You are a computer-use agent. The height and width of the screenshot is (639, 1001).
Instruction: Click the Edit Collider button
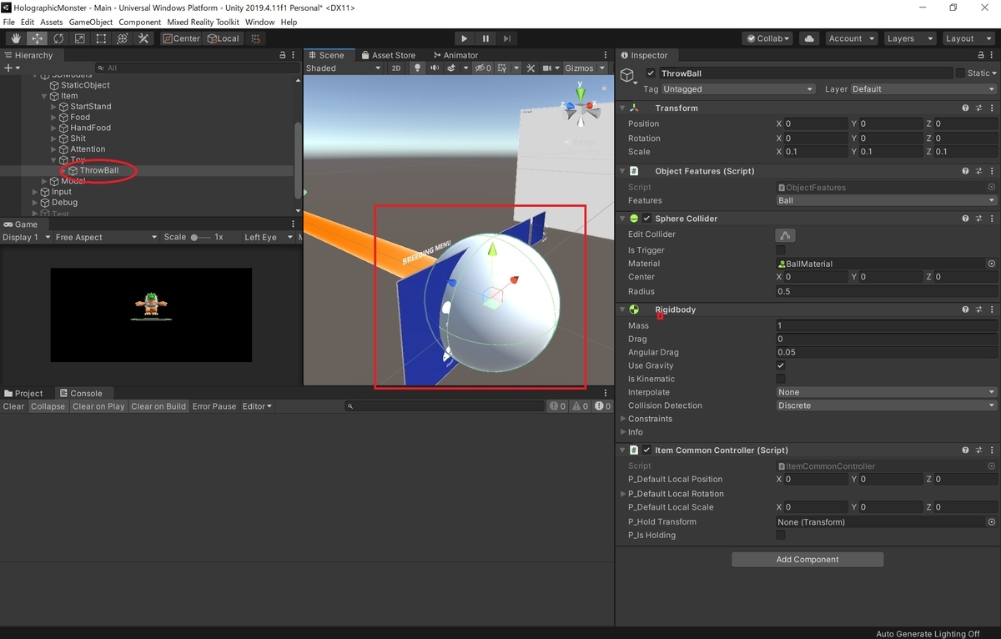(785, 235)
